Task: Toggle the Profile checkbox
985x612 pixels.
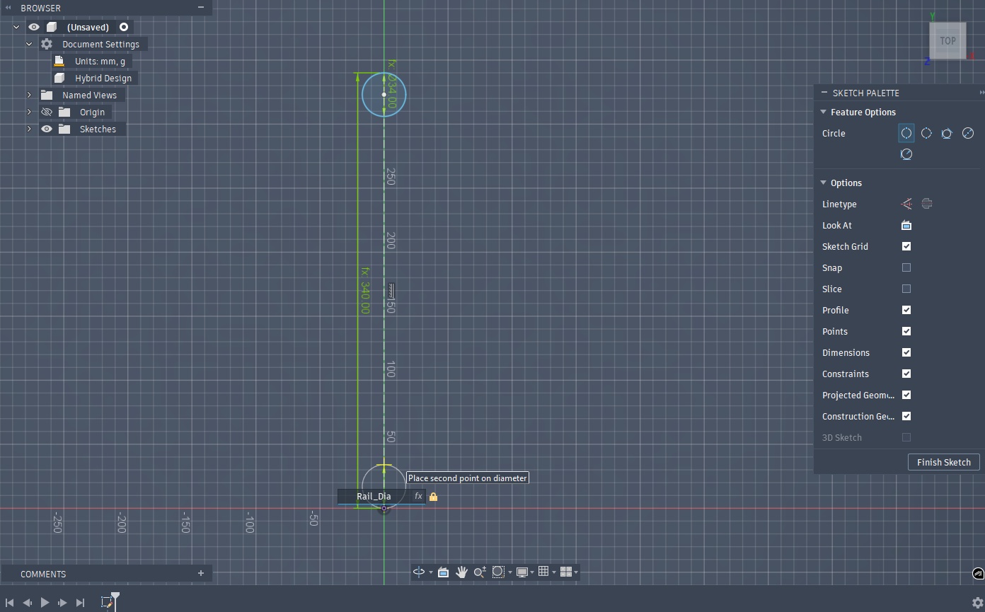Action: (x=906, y=310)
